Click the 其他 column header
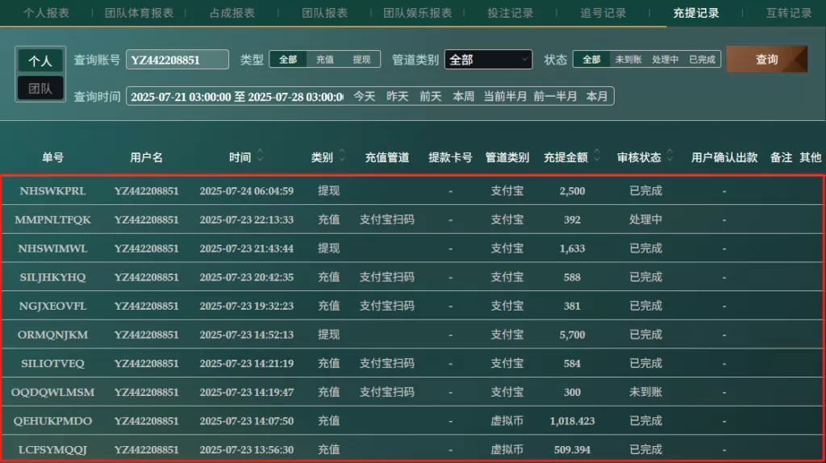 coord(810,157)
